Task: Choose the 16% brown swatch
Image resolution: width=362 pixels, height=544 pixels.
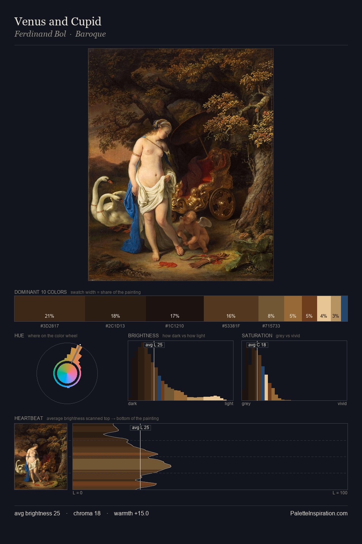Action: (x=231, y=309)
